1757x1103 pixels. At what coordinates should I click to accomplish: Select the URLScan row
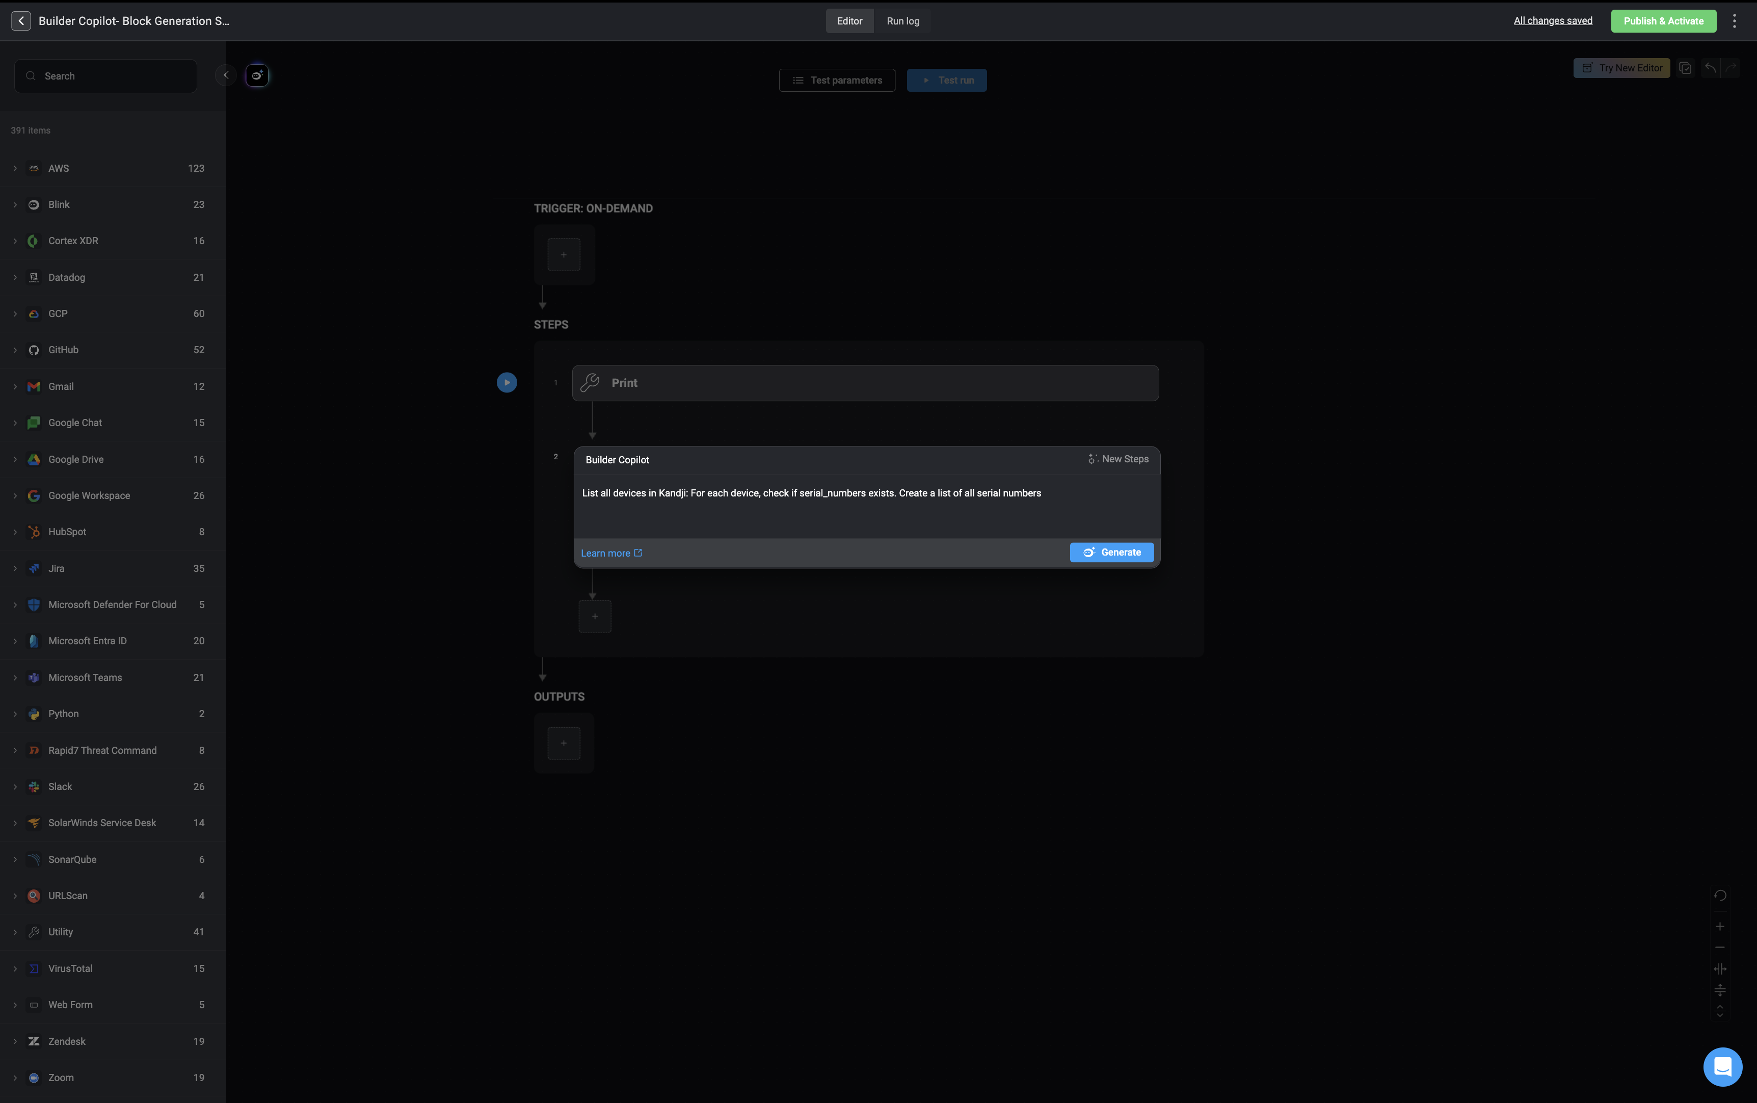pyautogui.click(x=113, y=895)
